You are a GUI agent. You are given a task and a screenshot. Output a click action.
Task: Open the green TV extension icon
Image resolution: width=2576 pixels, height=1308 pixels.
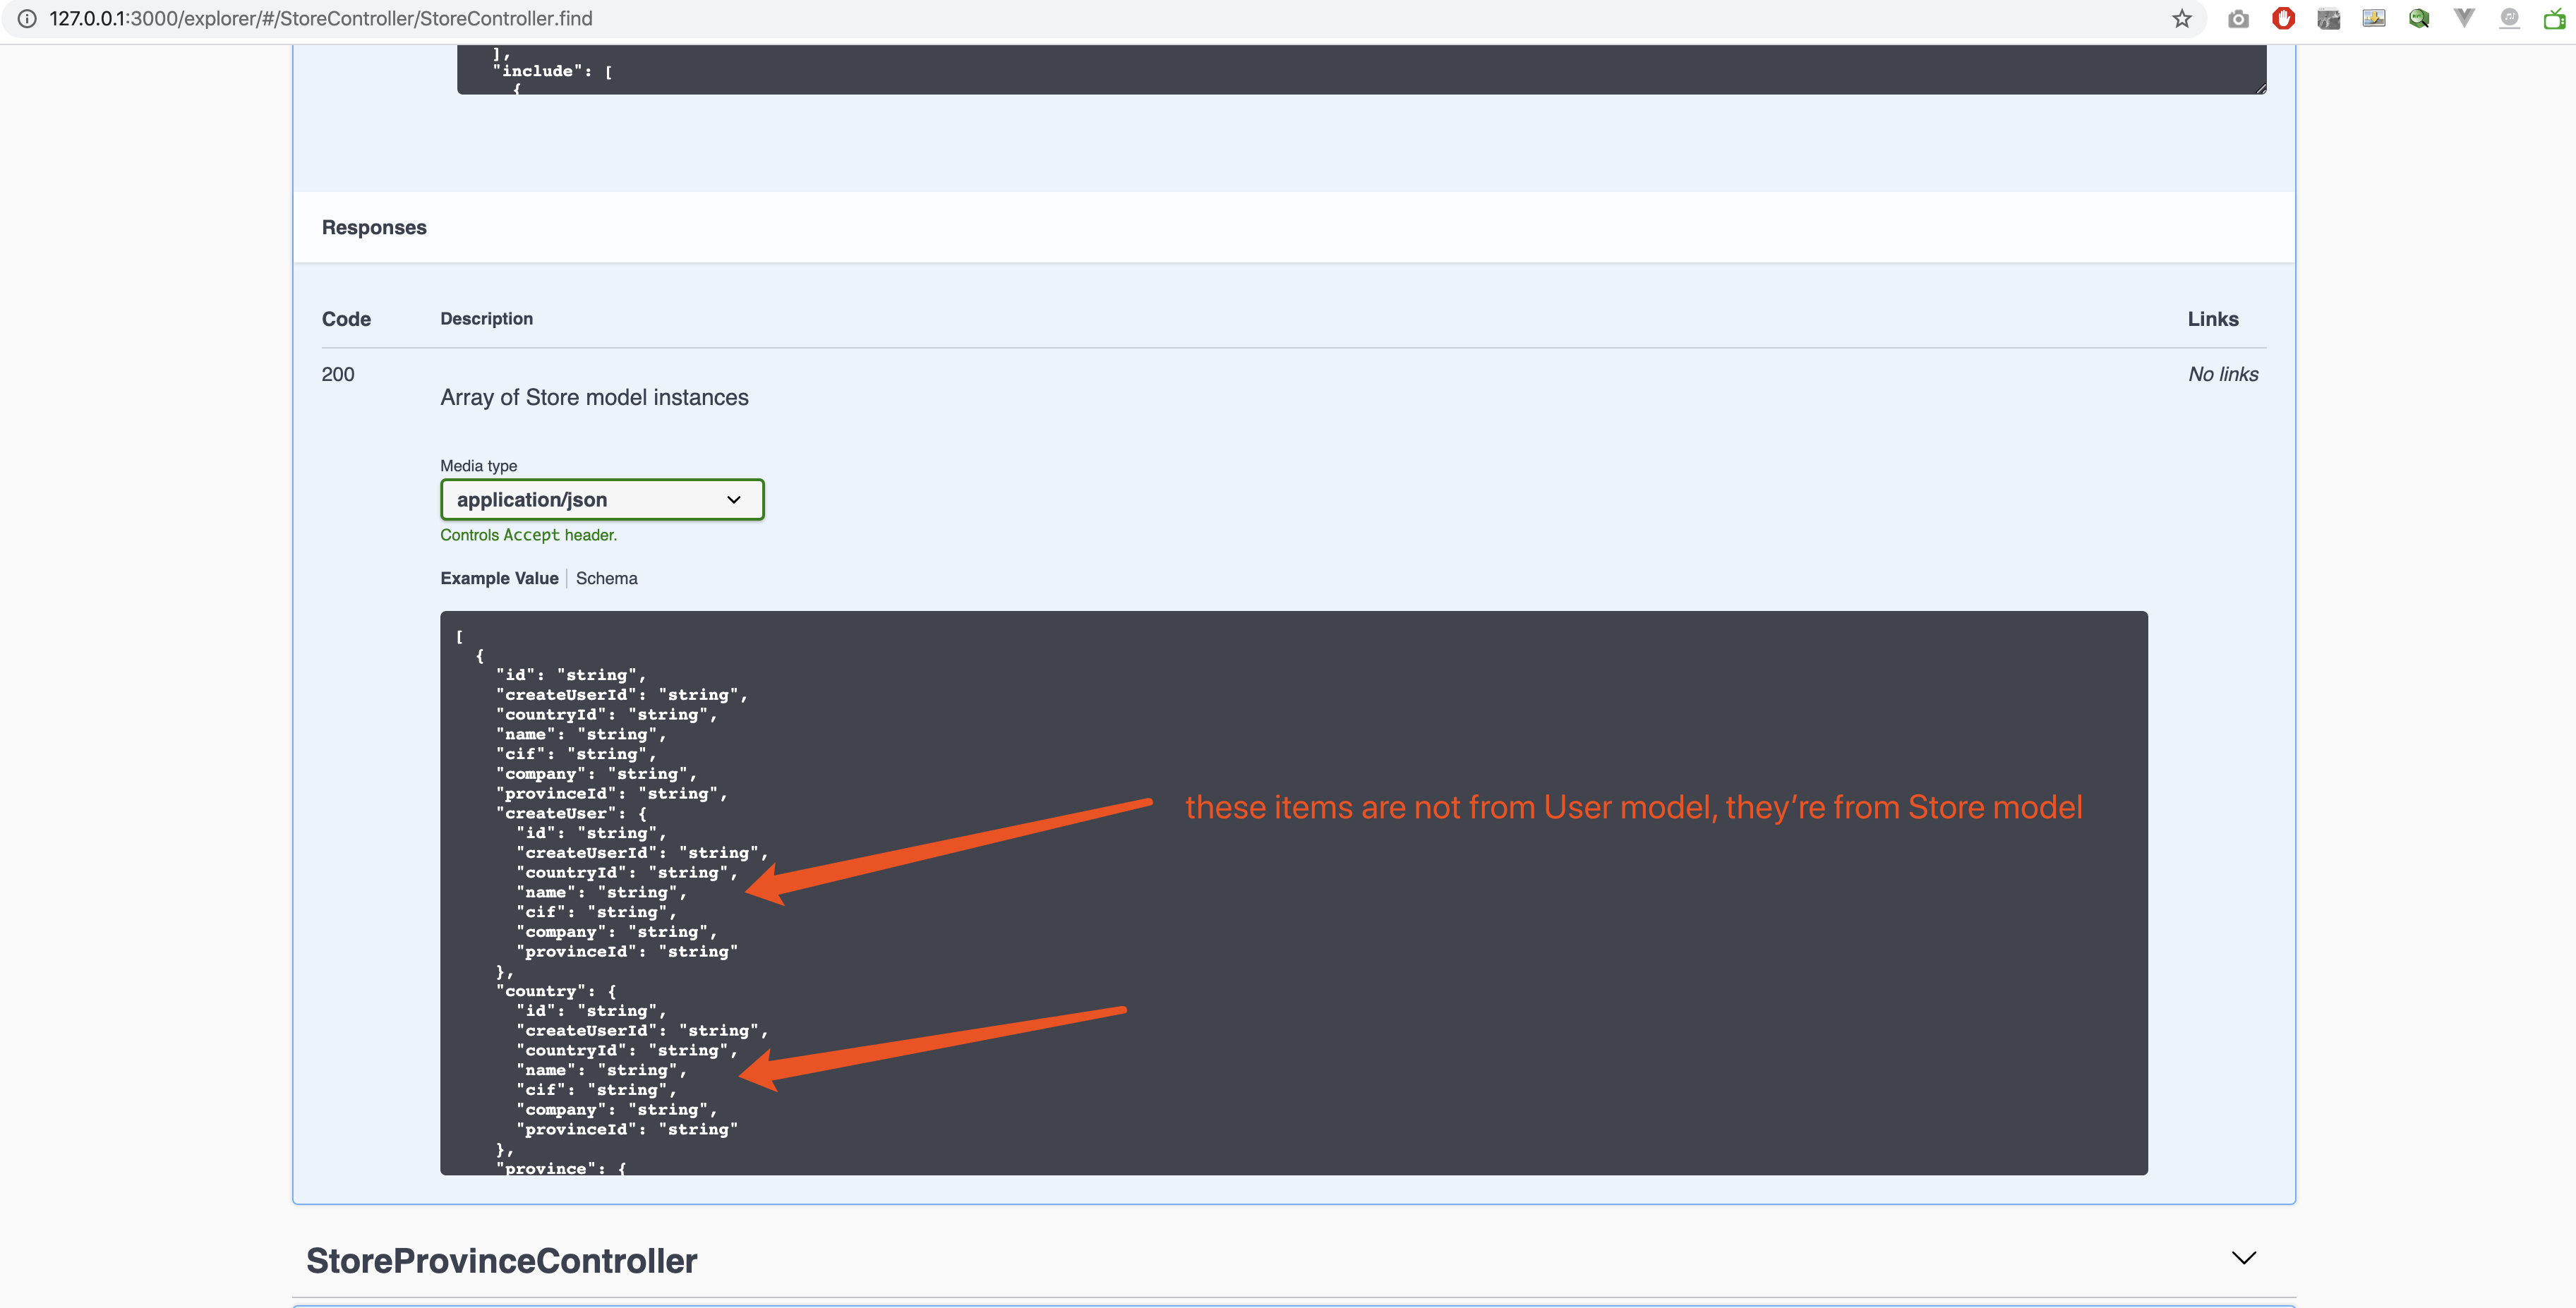pos(2554,19)
